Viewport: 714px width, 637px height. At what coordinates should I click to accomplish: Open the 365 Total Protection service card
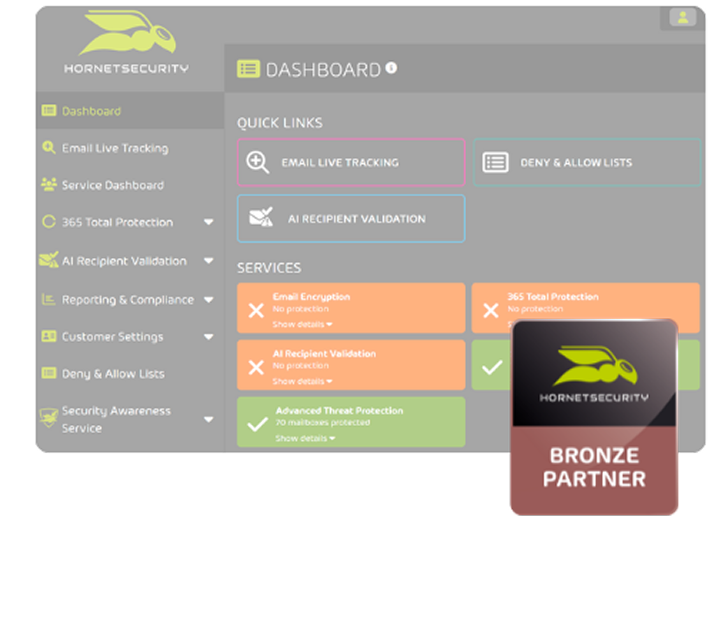tap(586, 308)
